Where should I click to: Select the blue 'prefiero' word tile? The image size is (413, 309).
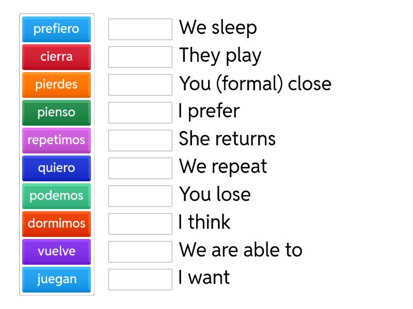click(56, 29)
